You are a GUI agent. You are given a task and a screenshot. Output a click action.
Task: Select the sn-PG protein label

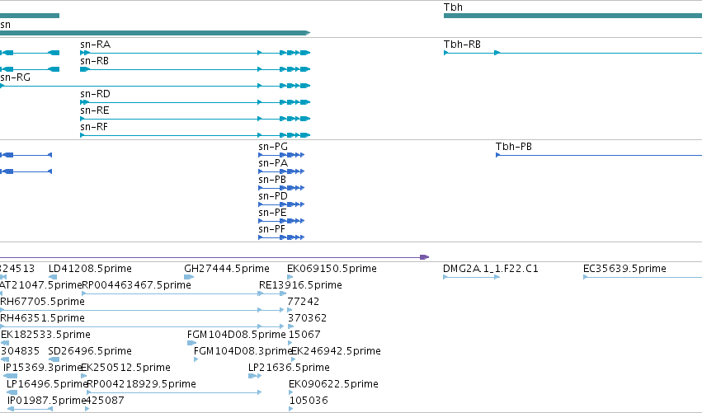point(273,146)
